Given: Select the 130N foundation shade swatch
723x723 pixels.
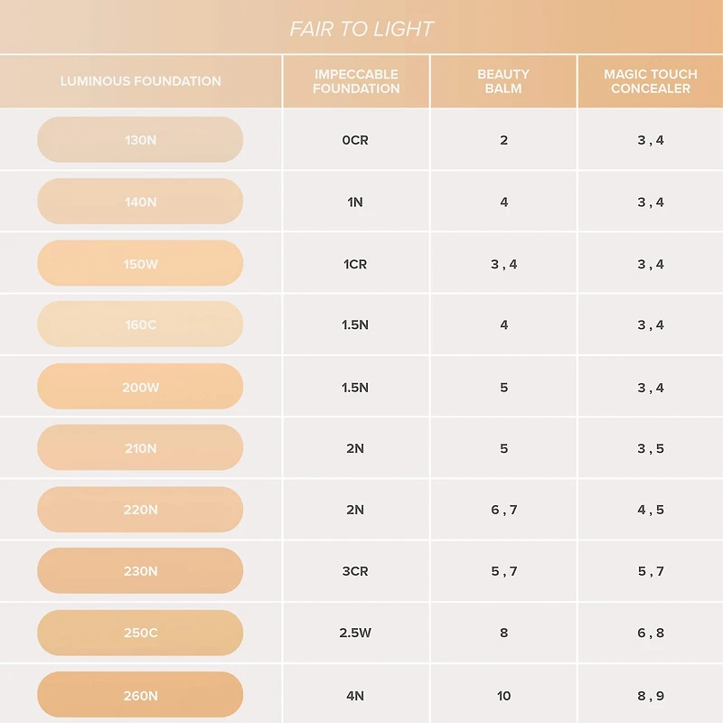Looking at the screenshot, I should click(x=140, y=140).
